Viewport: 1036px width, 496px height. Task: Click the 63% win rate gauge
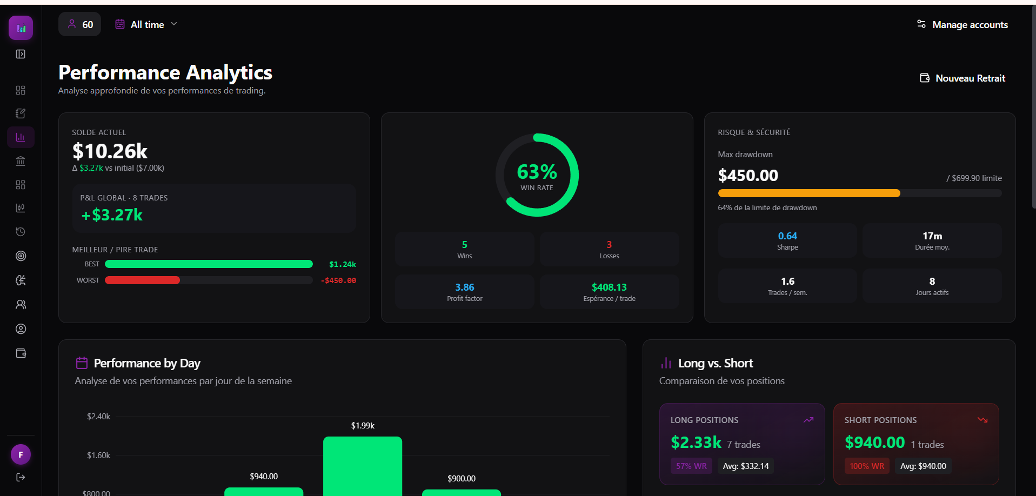pyautogui.click(x=537, y=175)
